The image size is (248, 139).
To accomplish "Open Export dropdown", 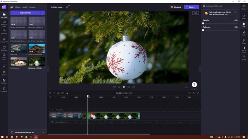I will pos(191,7).
